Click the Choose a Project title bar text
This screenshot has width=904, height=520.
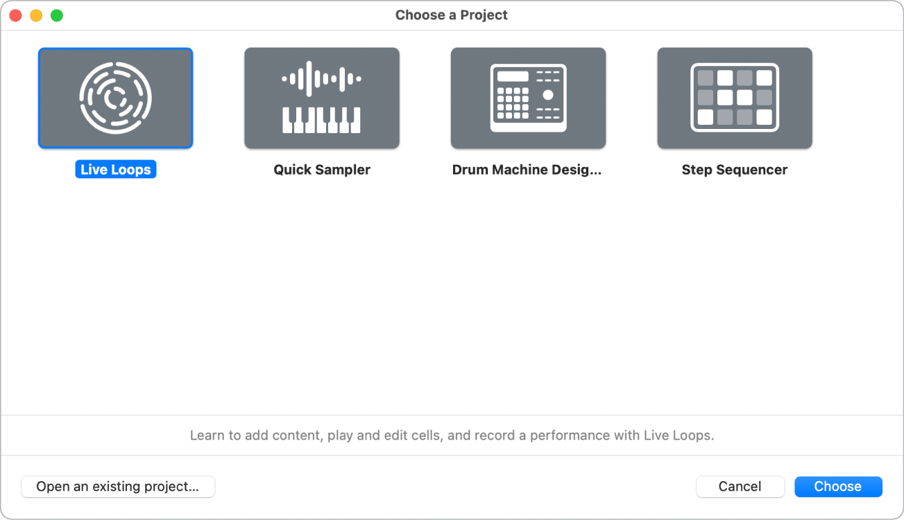(x=451, y=15)
